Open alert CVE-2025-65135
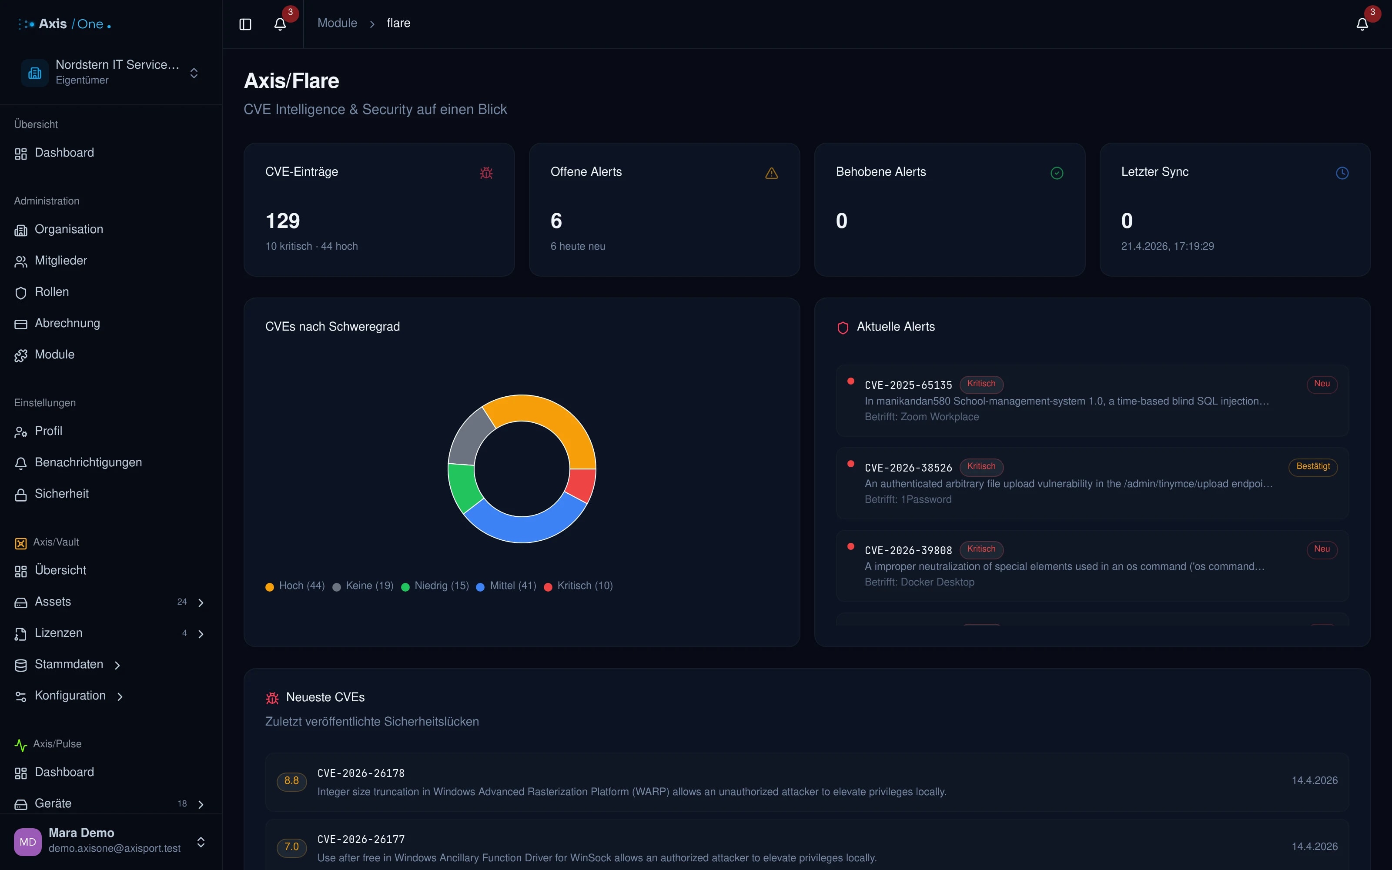Image resolution: width=1392 pixels, height=870 pixels. click(x=1092, y=401)
